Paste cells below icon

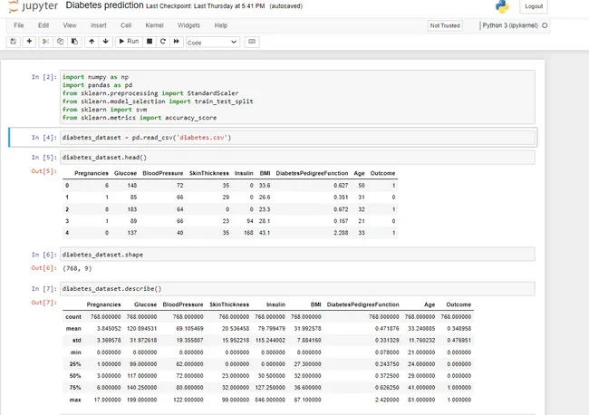pos(74,42)
